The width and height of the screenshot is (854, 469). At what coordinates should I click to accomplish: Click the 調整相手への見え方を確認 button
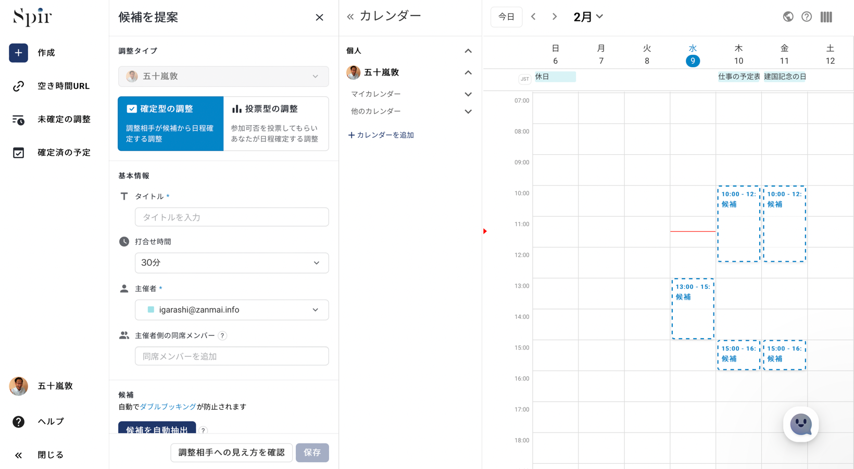(232, 452)
